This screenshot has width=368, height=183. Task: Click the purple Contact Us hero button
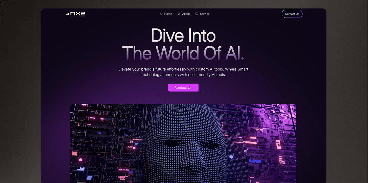[x=183, y=88]
